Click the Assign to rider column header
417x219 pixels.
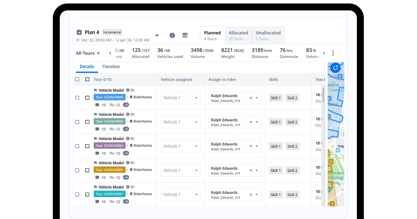(222, 80)
